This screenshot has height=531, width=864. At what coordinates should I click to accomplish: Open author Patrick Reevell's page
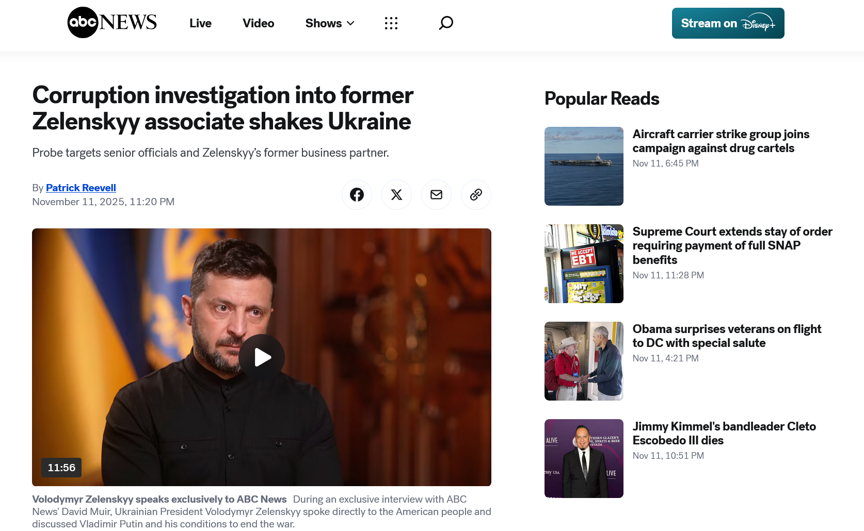click(81, 188)
